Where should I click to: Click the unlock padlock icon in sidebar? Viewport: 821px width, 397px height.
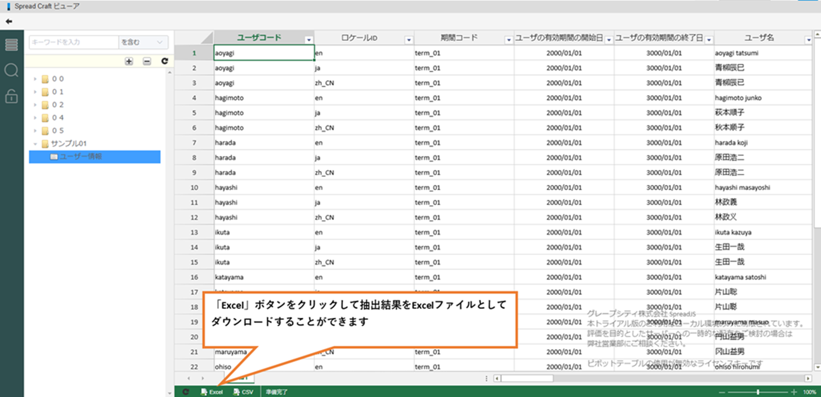click(11, 96)
